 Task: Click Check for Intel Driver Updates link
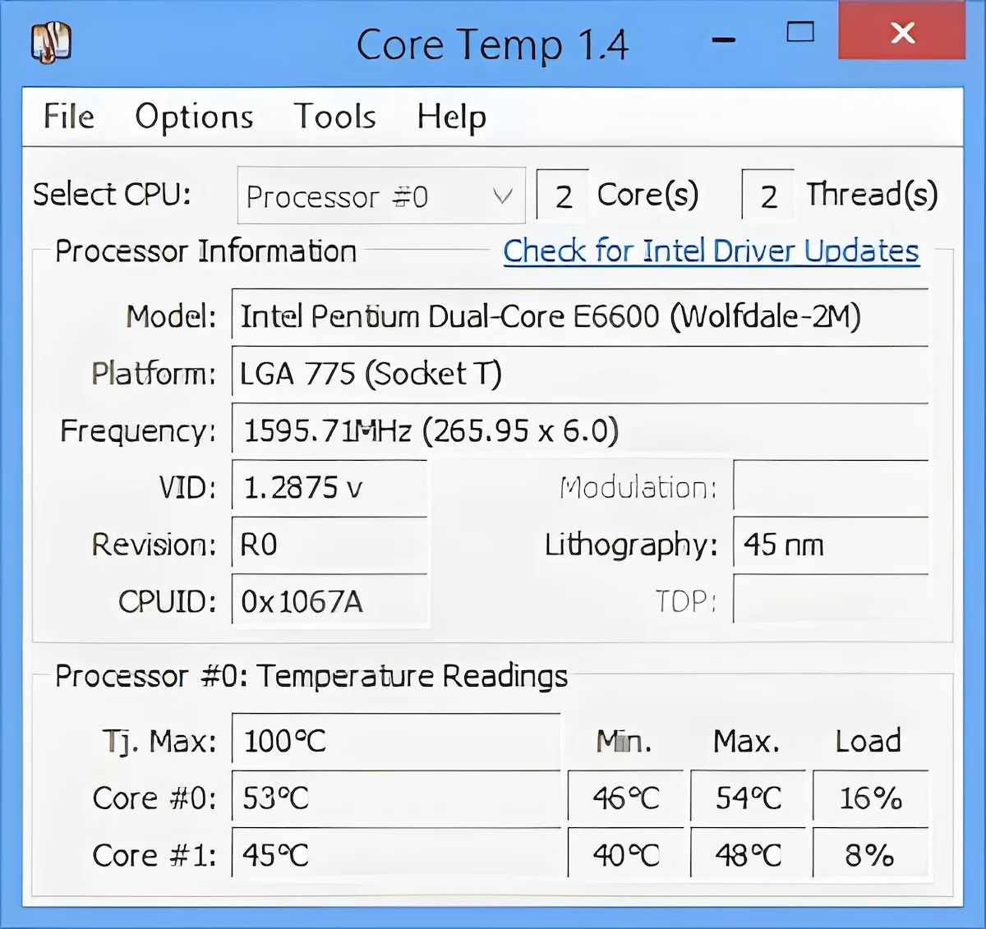pyautogui.click(x=711, y=251)
